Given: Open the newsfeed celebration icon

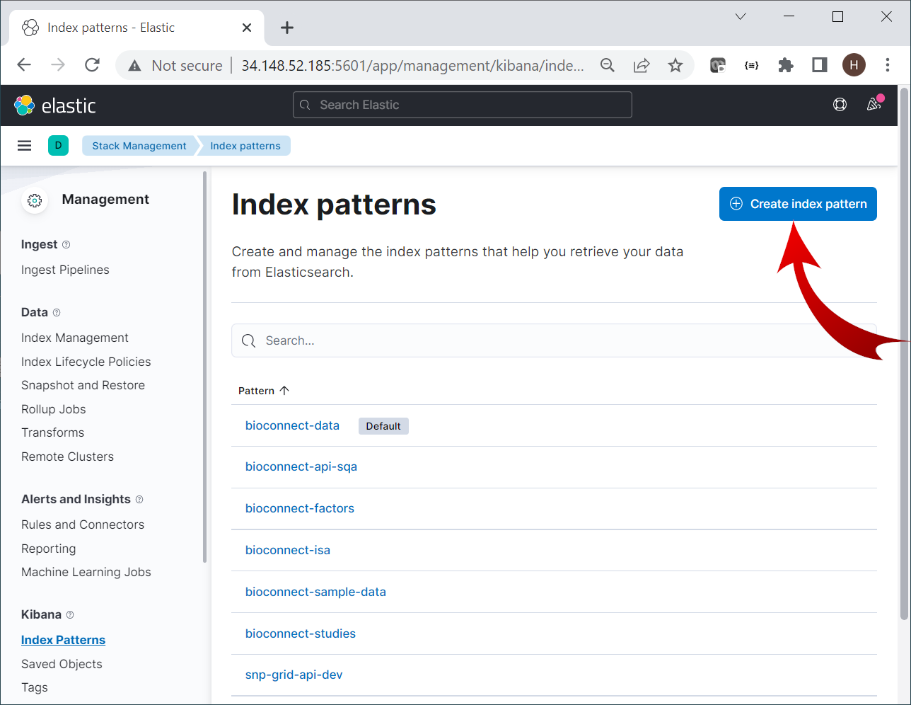Looking at the screenshot, I should [x=874, y=105].
